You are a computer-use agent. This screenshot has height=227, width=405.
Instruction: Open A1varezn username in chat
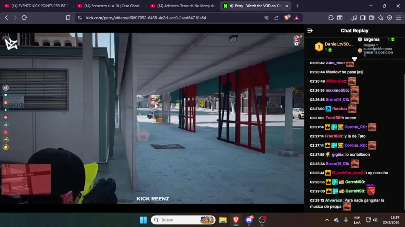tap(334, 201)
